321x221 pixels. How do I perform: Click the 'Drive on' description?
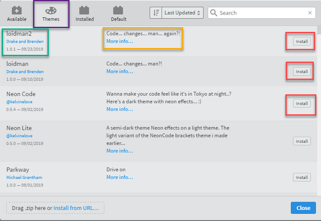tap(116, 170)
